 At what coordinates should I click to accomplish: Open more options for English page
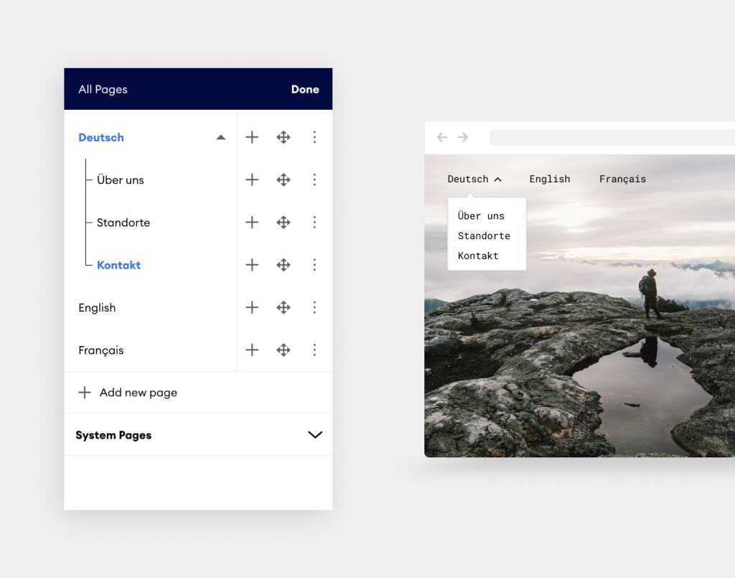pyautogui.click(x=314, y=307)
